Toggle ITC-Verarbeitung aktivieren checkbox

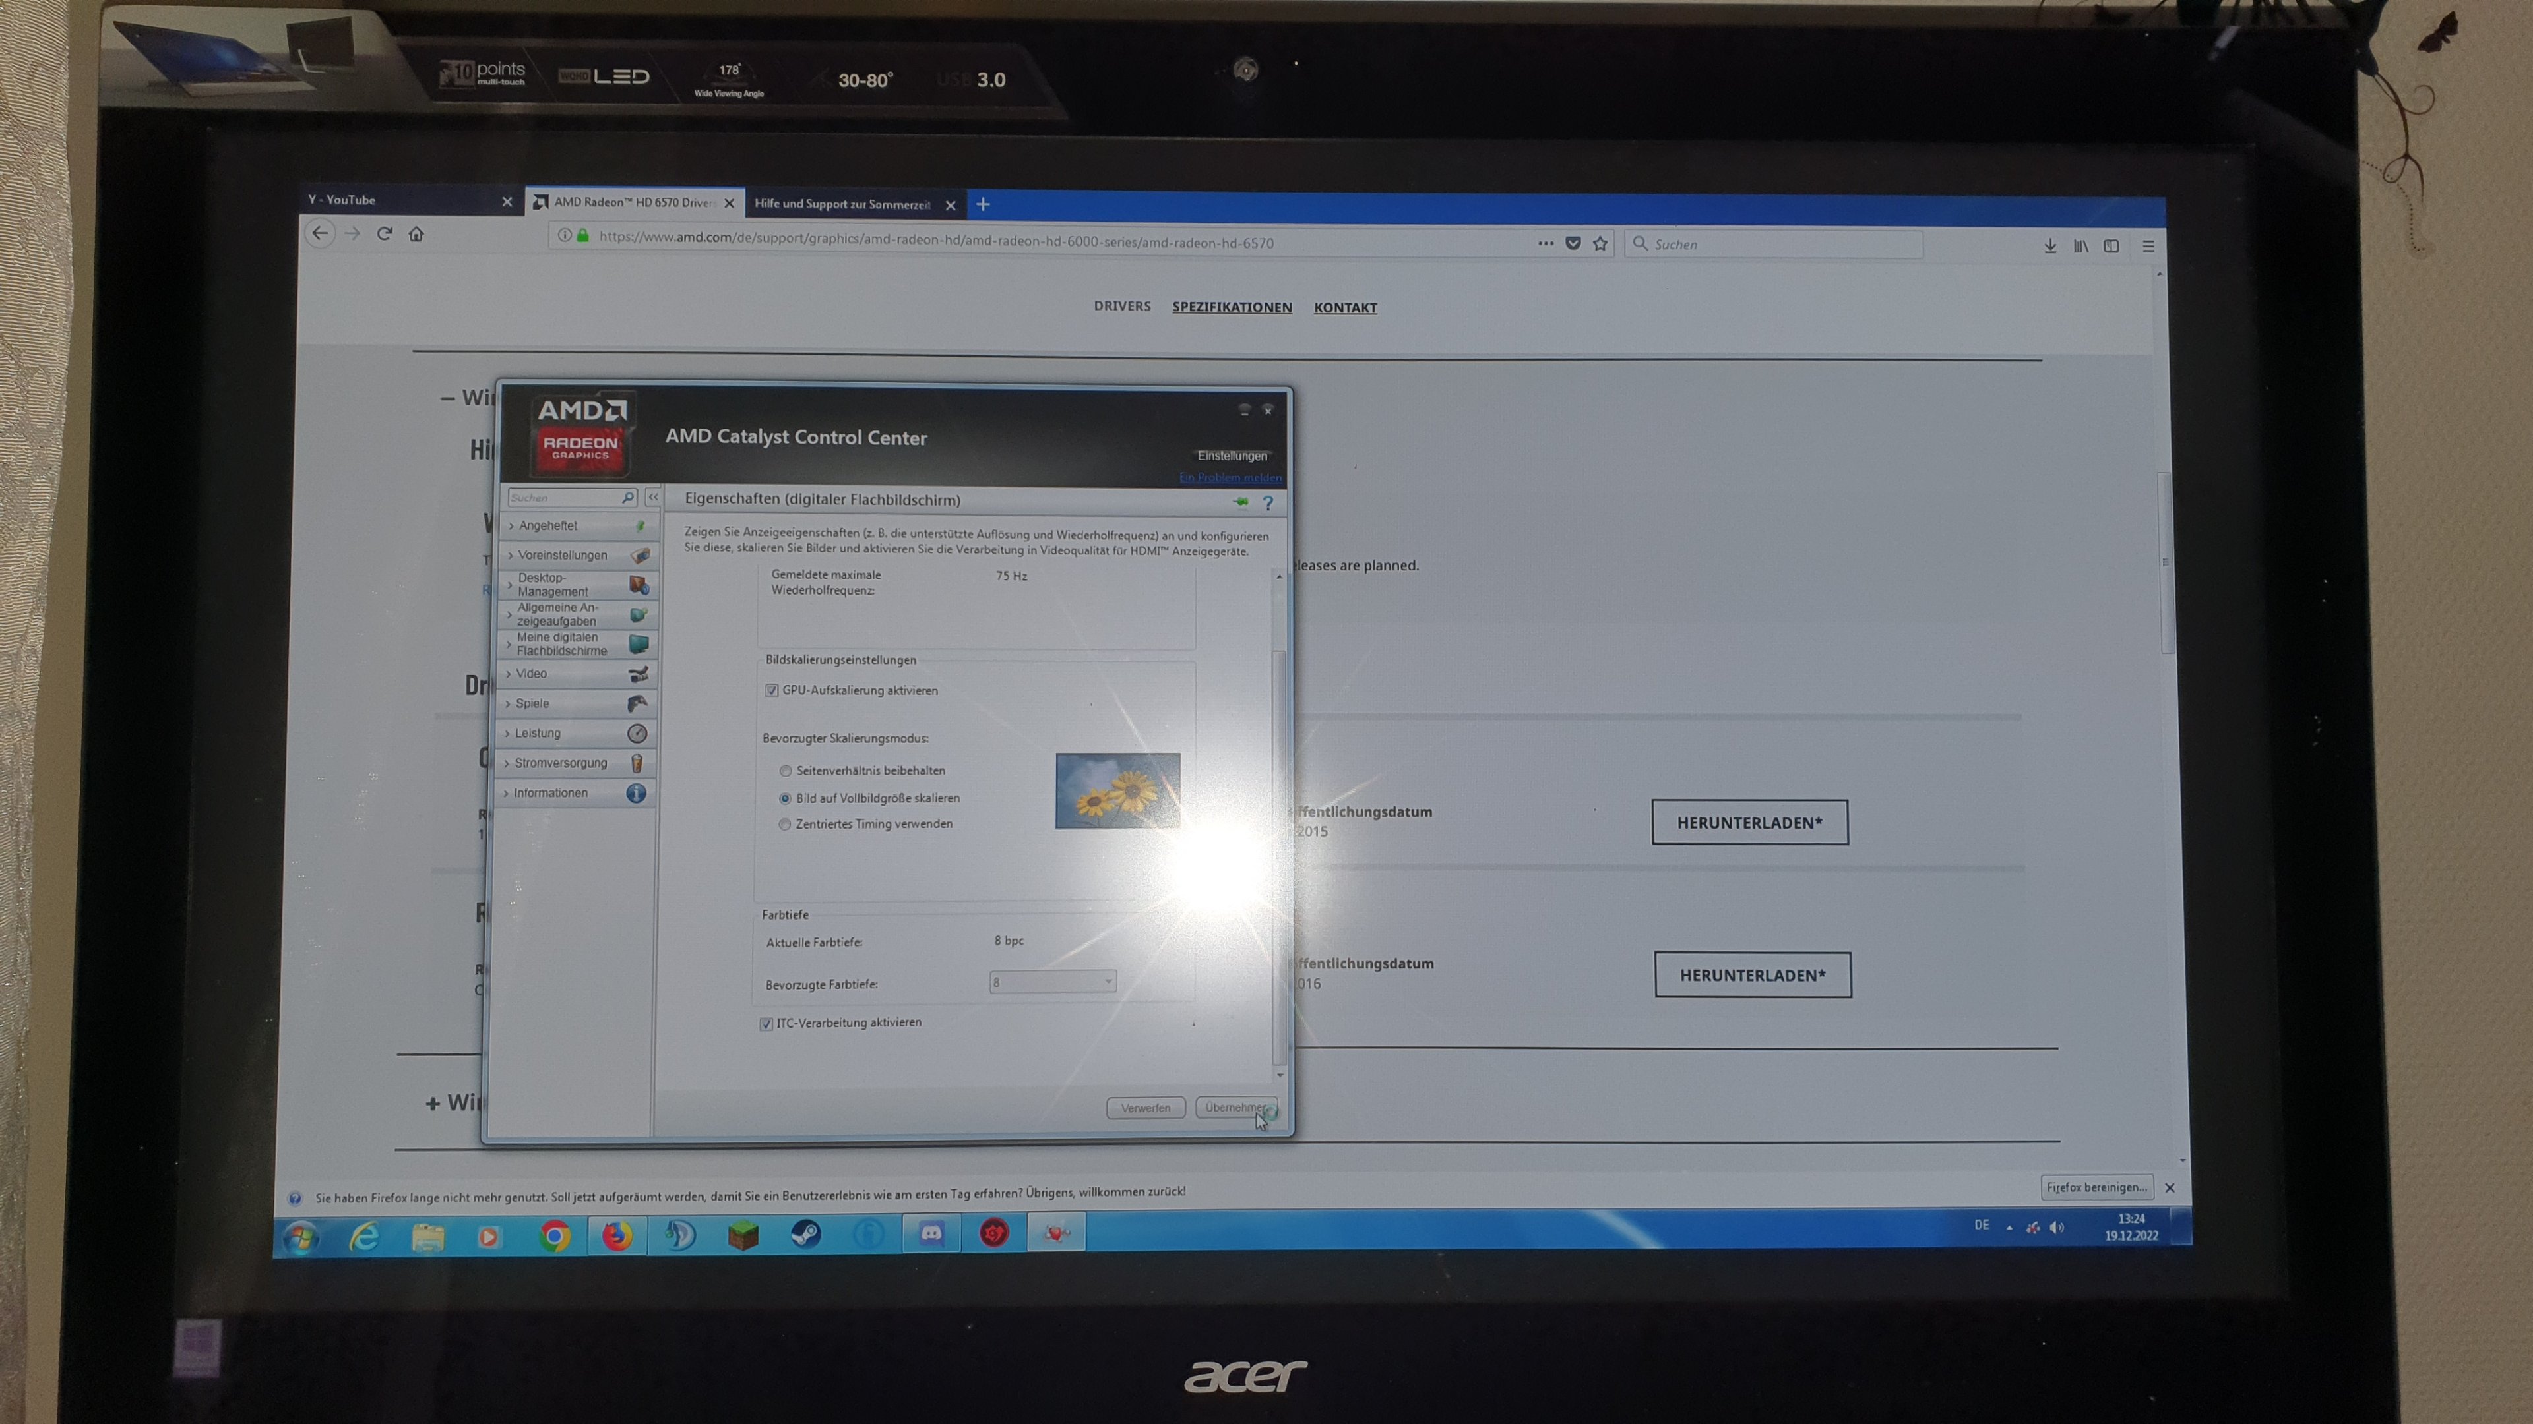766,1023
